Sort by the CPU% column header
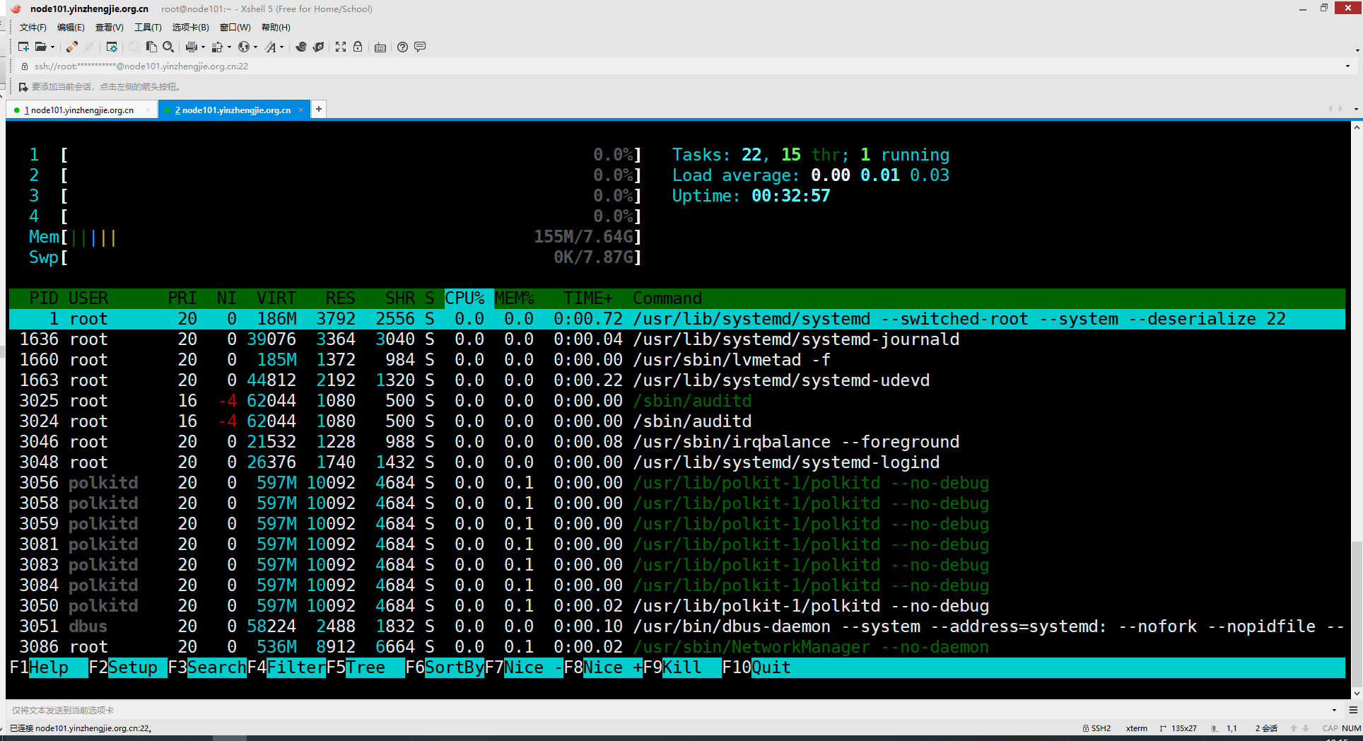 pyautogui.click(x=464, y=298)
